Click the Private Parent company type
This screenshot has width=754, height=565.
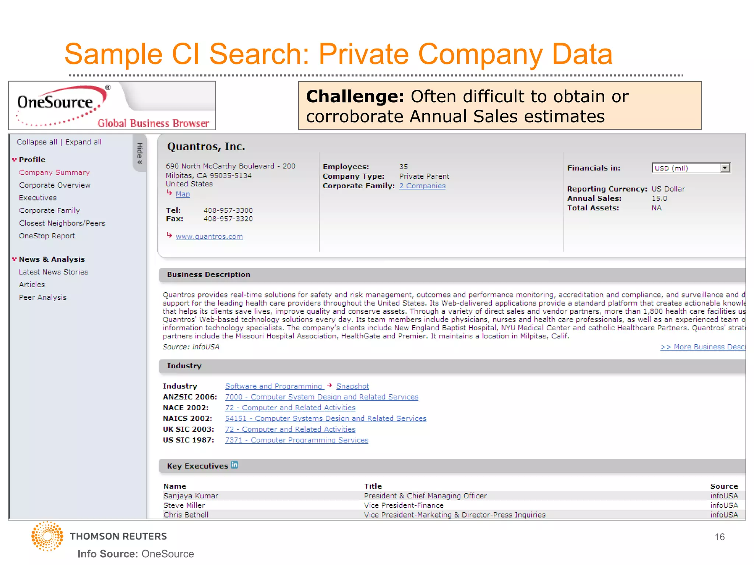pos(424,176)
